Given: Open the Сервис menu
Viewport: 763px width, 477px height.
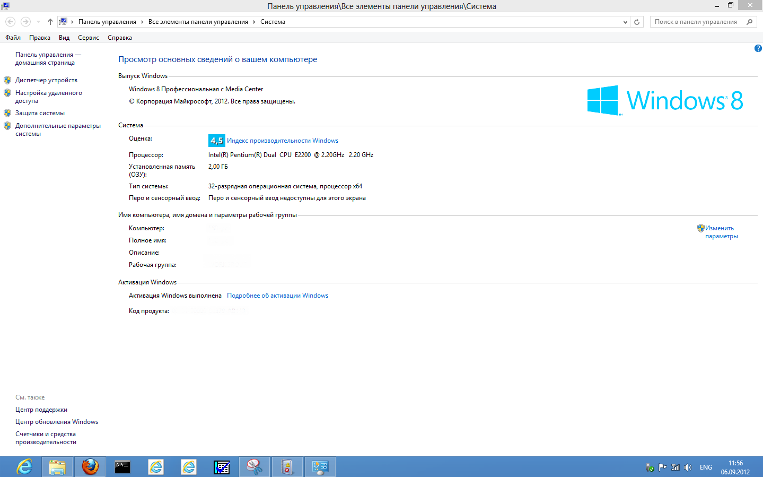Looking at the screenshot, I should pyautogui.click(x=89, y=38).
